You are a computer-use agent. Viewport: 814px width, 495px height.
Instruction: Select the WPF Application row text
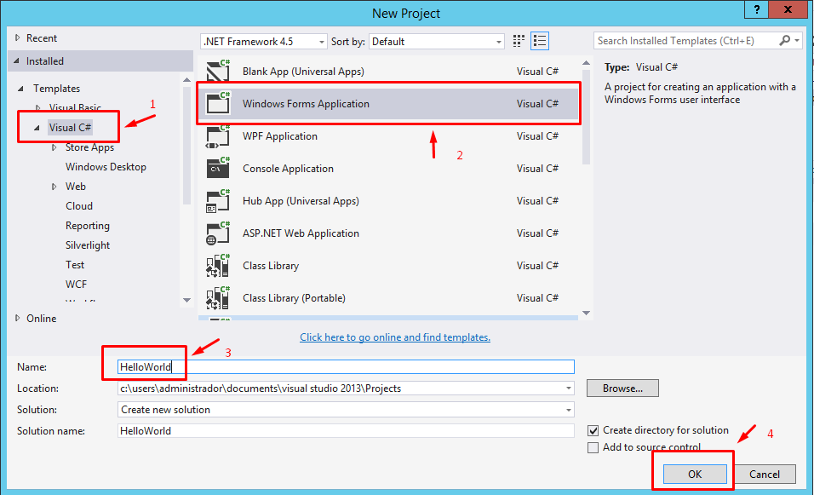tap(280, 136)
